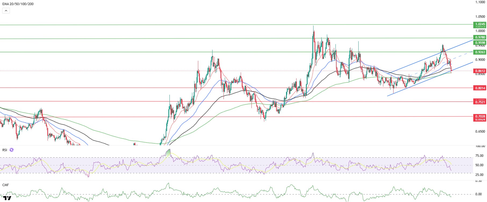Select the EMA 20/50/100/200 indicator title

pyautogui.click(x=18, y=4)
